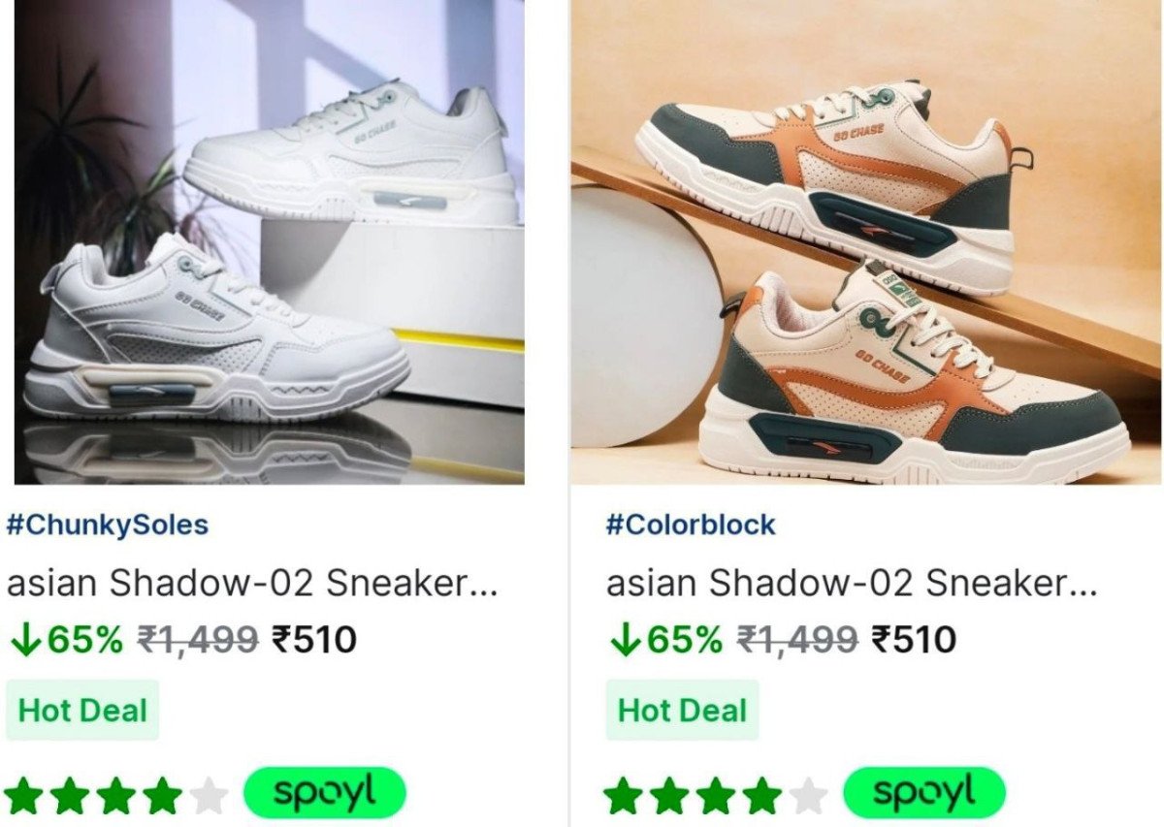Click the left Hot Deal badge
The image size is (1164, 827).
point(82,711)
